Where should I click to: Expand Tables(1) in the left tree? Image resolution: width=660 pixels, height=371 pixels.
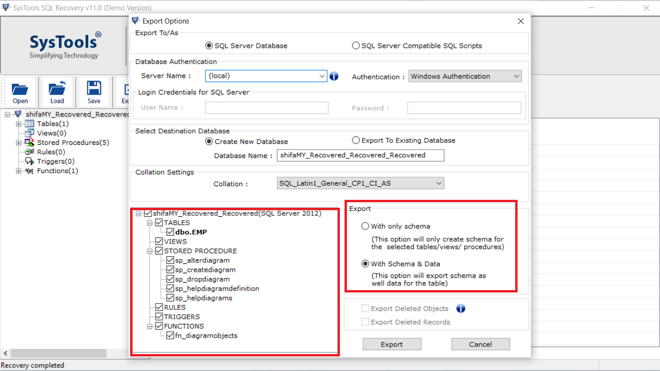coord(19,124)
